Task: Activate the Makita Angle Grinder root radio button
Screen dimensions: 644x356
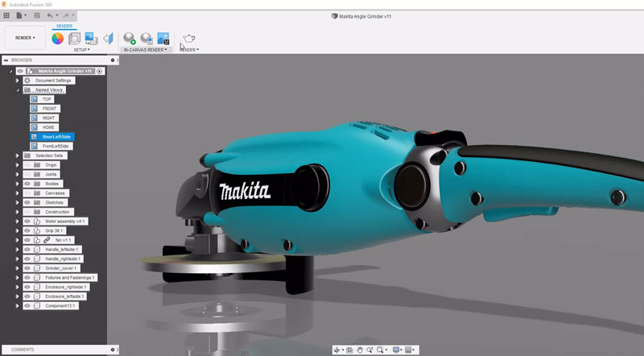Action: (x=99, y=71)
